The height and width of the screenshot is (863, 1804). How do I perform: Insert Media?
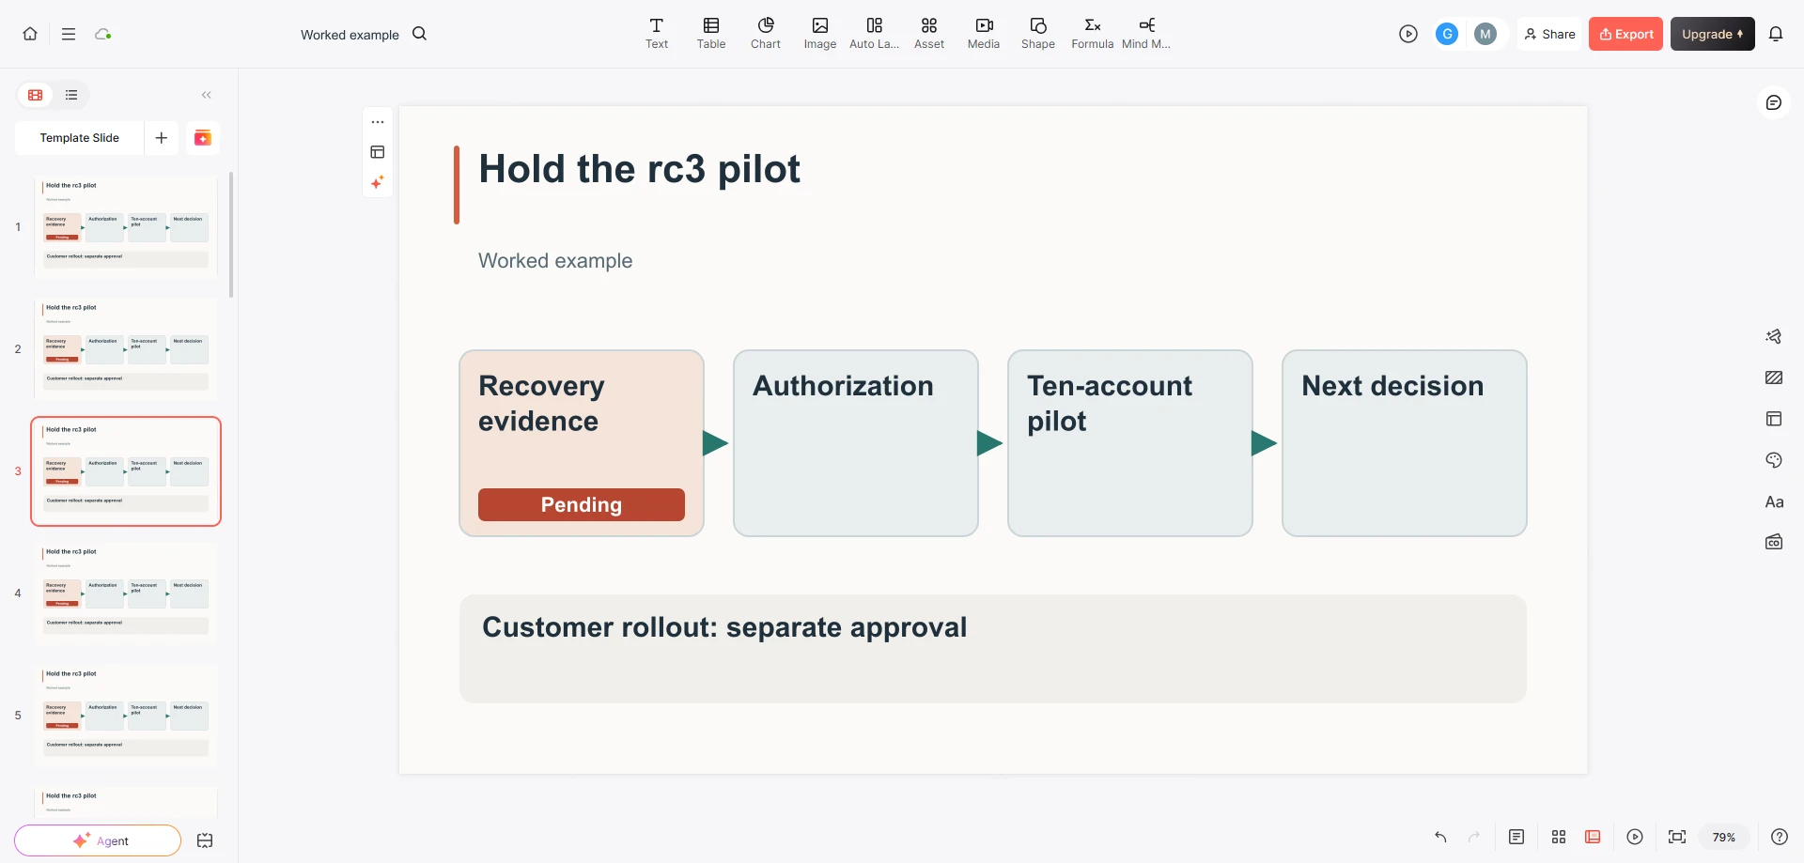[x=984, y=33]
